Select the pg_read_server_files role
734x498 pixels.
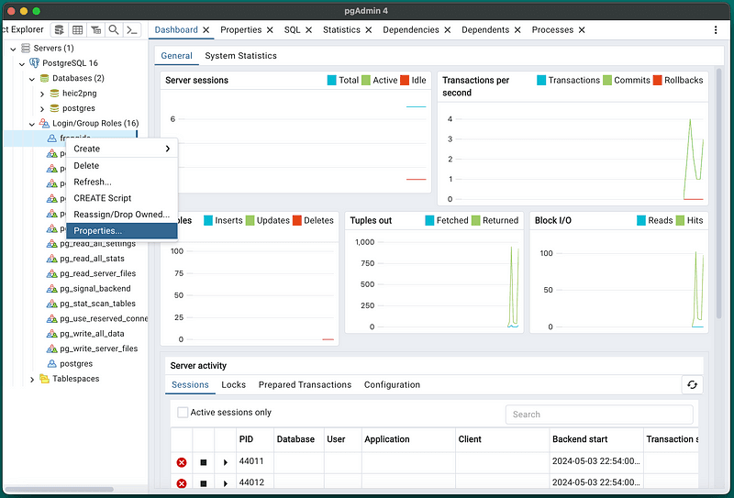tap(98, 273)
